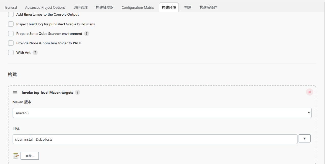This screenshot has width=325, height=164.
Task: Open the Configuration Matrix tab
Action: tap(137, 7)
